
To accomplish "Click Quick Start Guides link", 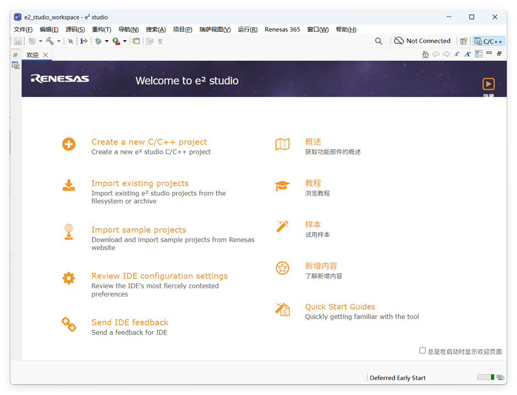I will 340,306.
